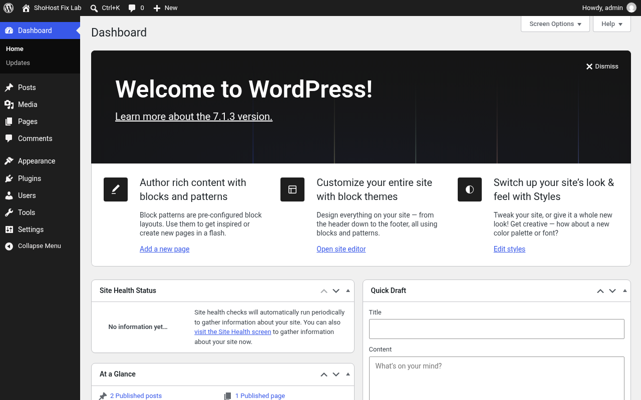This screenshot has height=400, width=641.
Task: Expand the Screen Options panel
Action: pyautogui.click(x=555, y=24)
